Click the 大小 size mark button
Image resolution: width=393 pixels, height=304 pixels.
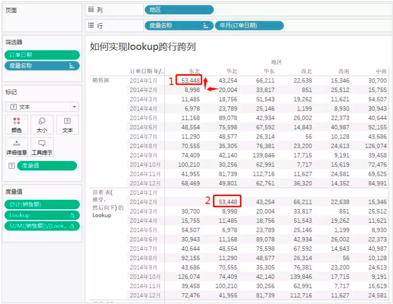(42, 125)
